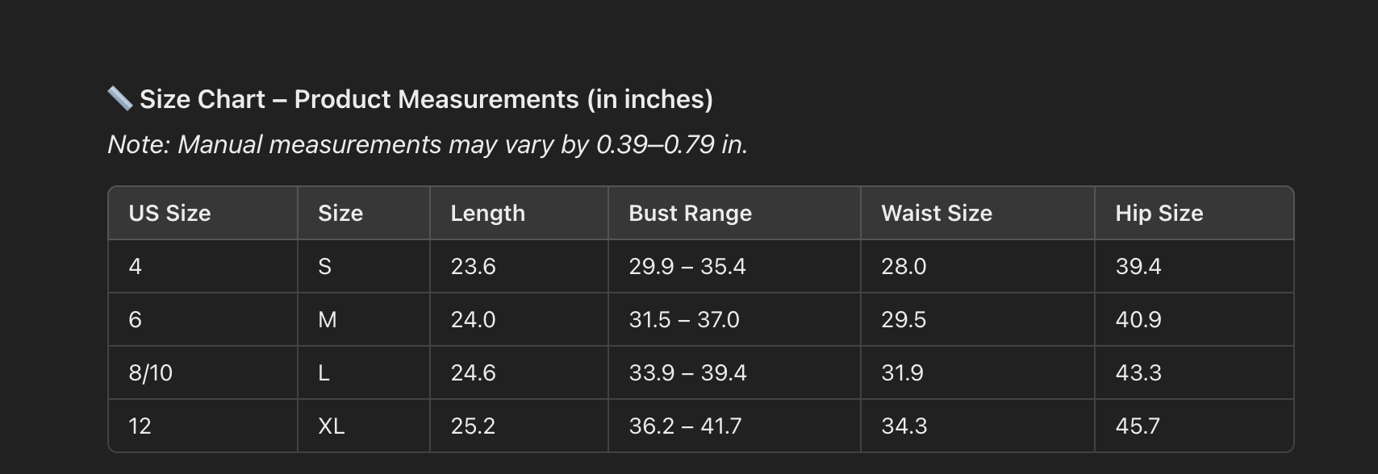This screenshot has height=474, width=1378.
Task: Click the waist size 28.0 cell
Action: pyautogui.click(x=978, y=266)
